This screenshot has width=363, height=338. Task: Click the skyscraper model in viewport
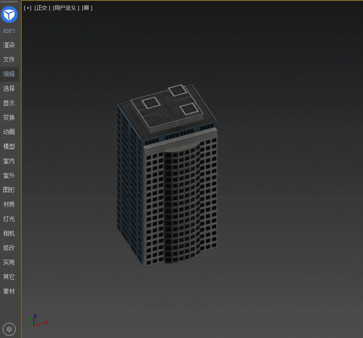pos(167,176)
